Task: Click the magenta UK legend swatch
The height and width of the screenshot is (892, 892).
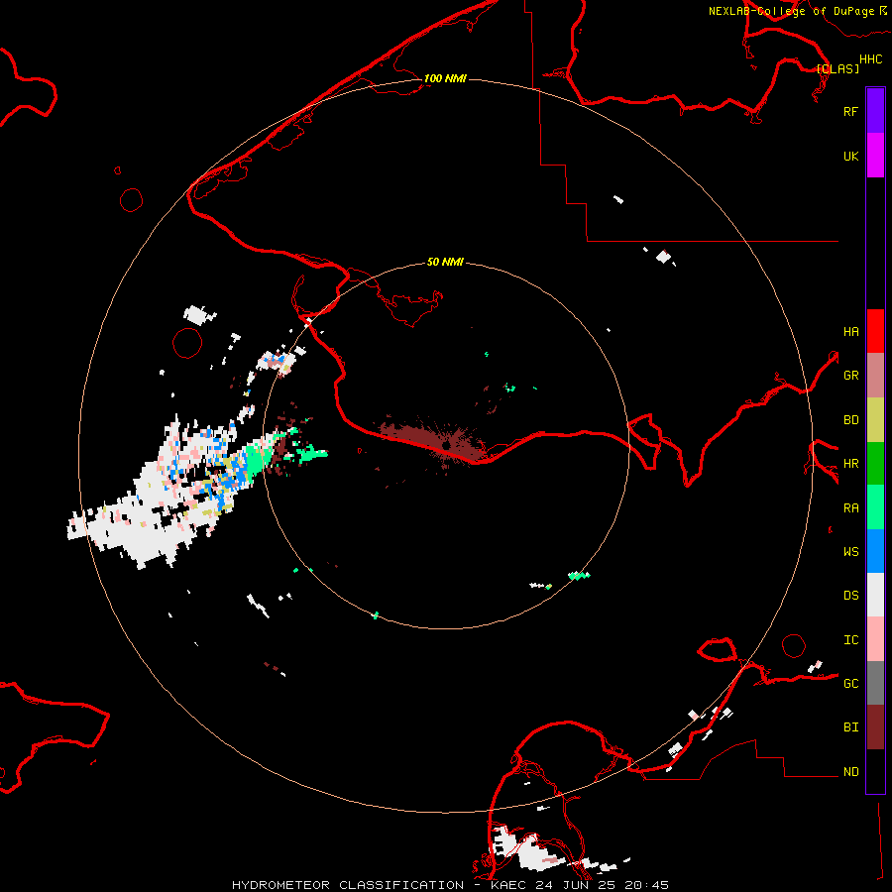Action: 875,156
